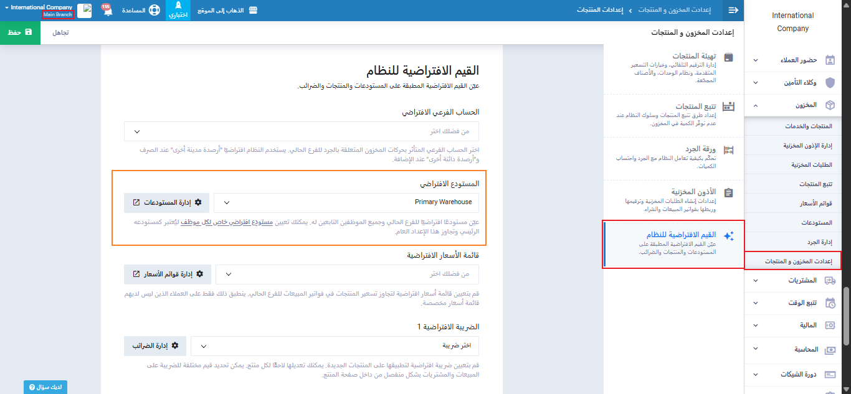Open the الحساب الفرعي الافتراضي dropdown
851x394 pixels.
(302, 131)
